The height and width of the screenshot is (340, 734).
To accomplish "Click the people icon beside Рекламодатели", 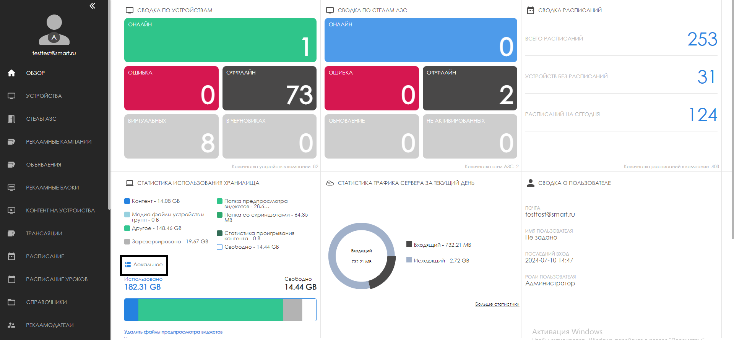I will pos(11,325).
